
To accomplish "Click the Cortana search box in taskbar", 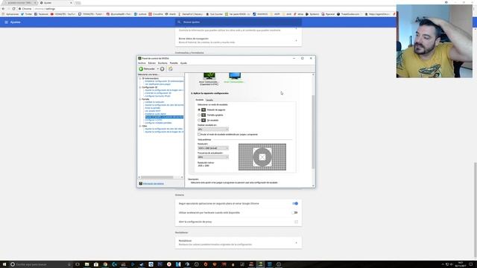I will 40,264.
